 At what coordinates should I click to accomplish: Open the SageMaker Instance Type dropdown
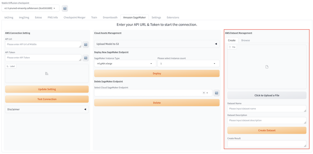tap(125, 64)
